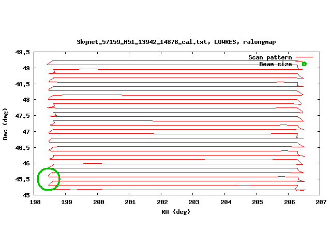Click the 49 Dec axis tick label
Screen dimensions: 331x248
click(x=26, y=68)
